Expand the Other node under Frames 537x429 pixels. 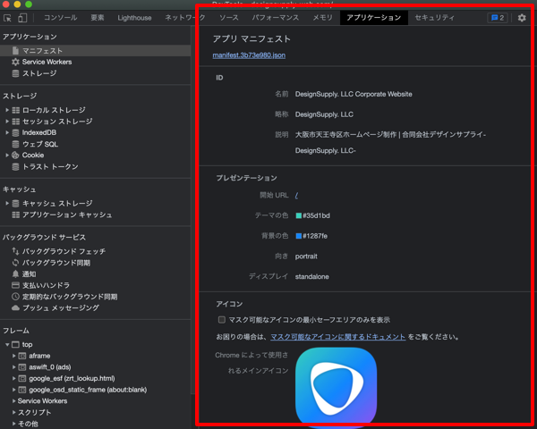pos(13,424)
